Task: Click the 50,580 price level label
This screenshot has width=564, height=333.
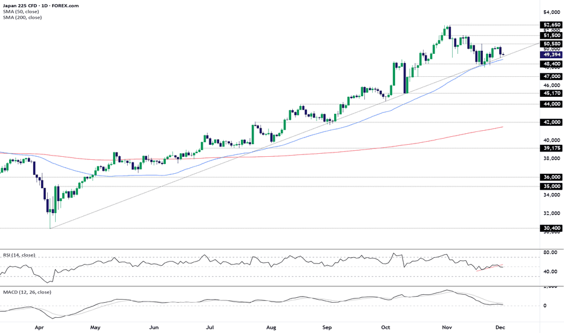Action: point(552,44)
